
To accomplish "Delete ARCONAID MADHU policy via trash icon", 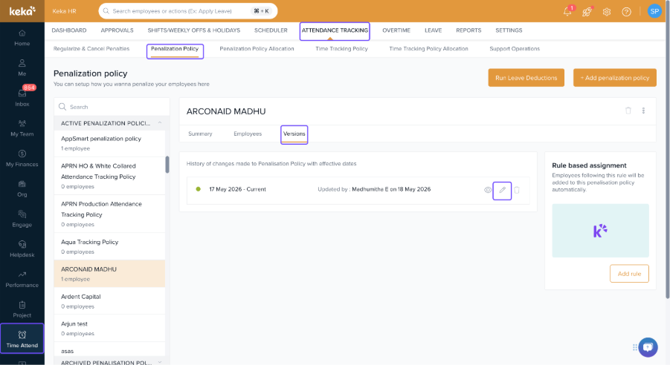I will click(628, 111).
